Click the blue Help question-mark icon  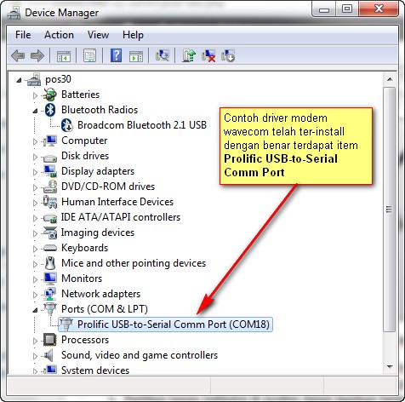tap(116, 55)
